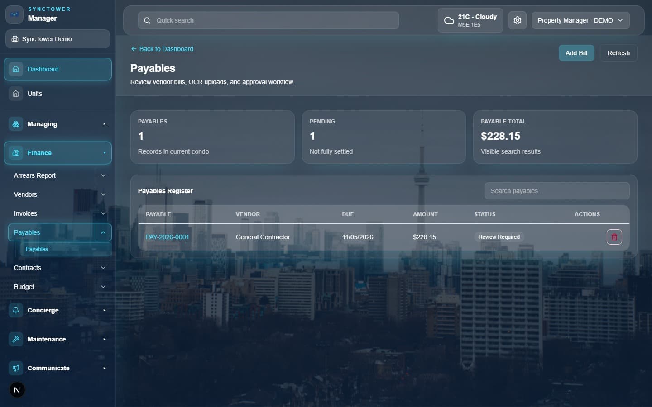The height and width of the screenshot is (407, 652).
Task: Click the AMOUNT column header
Action: tap(425, 214)
